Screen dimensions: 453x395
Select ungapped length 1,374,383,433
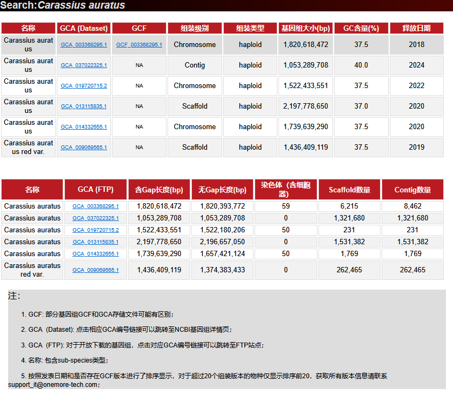223,270
